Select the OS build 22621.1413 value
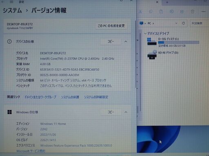The height and width of the screenshot is (156, 209). point(48,140)
